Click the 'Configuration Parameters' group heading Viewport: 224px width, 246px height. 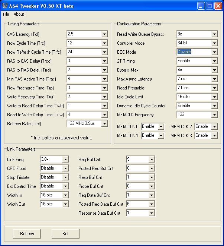139,24
